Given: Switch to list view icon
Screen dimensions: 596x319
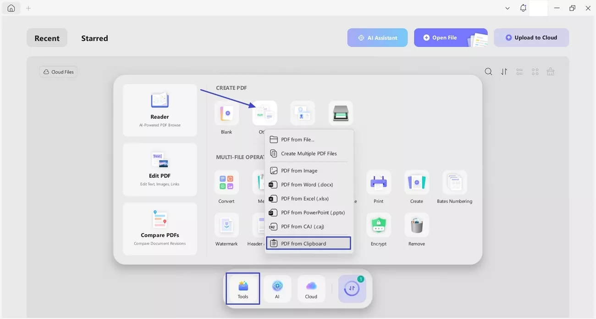Looking at the screenshot, I should pyautogui.click(x=519, y=72).
